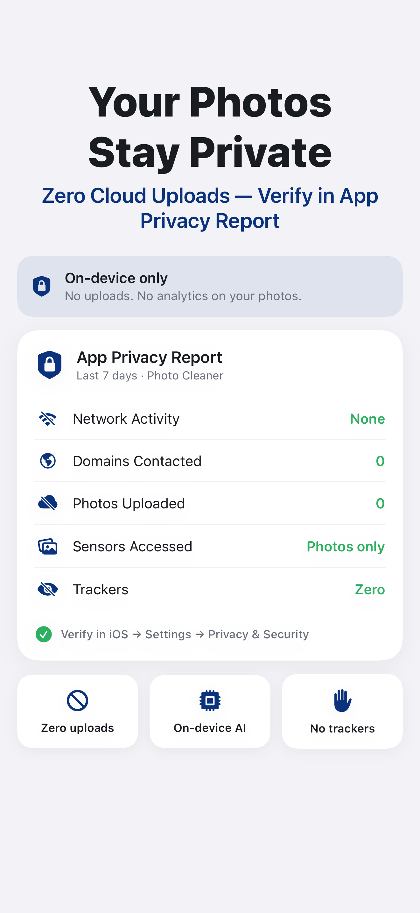Tap the Photos only sensor value
The width and height of the screenshot is (420, 913).
346,547
